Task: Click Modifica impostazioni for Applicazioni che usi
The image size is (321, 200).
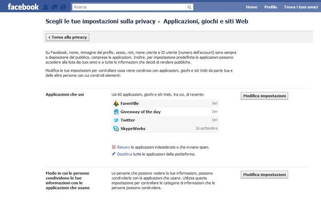Action: 265,96
